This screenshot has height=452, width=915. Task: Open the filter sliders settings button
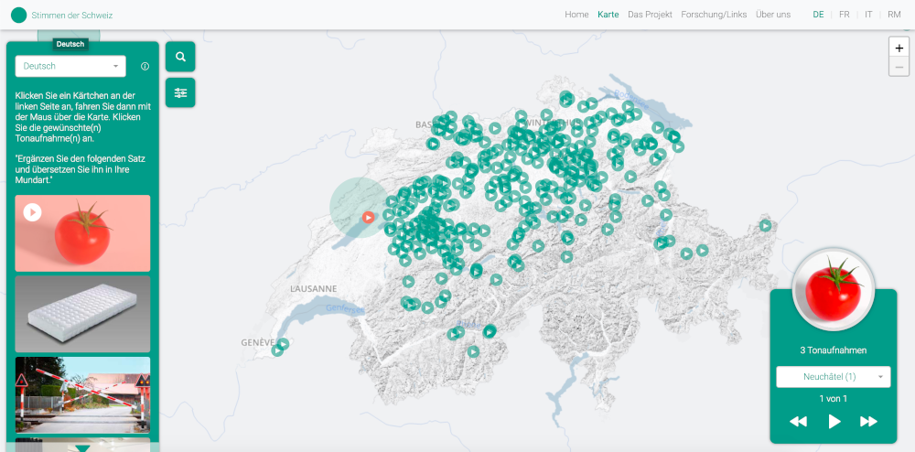pyautogui.click(x=180, y=92)
